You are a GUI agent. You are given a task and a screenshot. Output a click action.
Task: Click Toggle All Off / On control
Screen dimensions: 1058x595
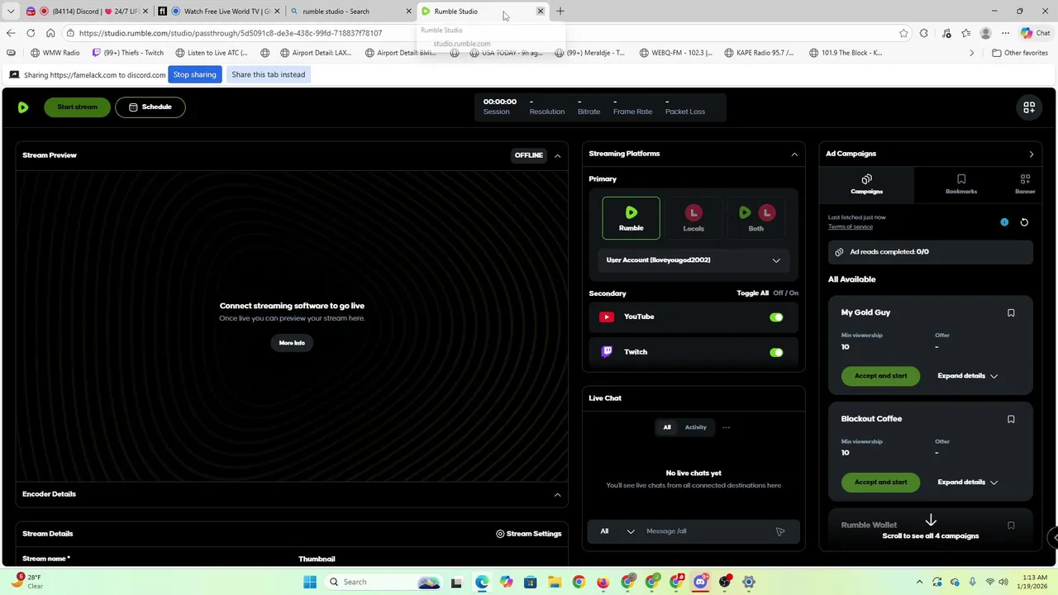pyautogui.click(x=767, y=293)
